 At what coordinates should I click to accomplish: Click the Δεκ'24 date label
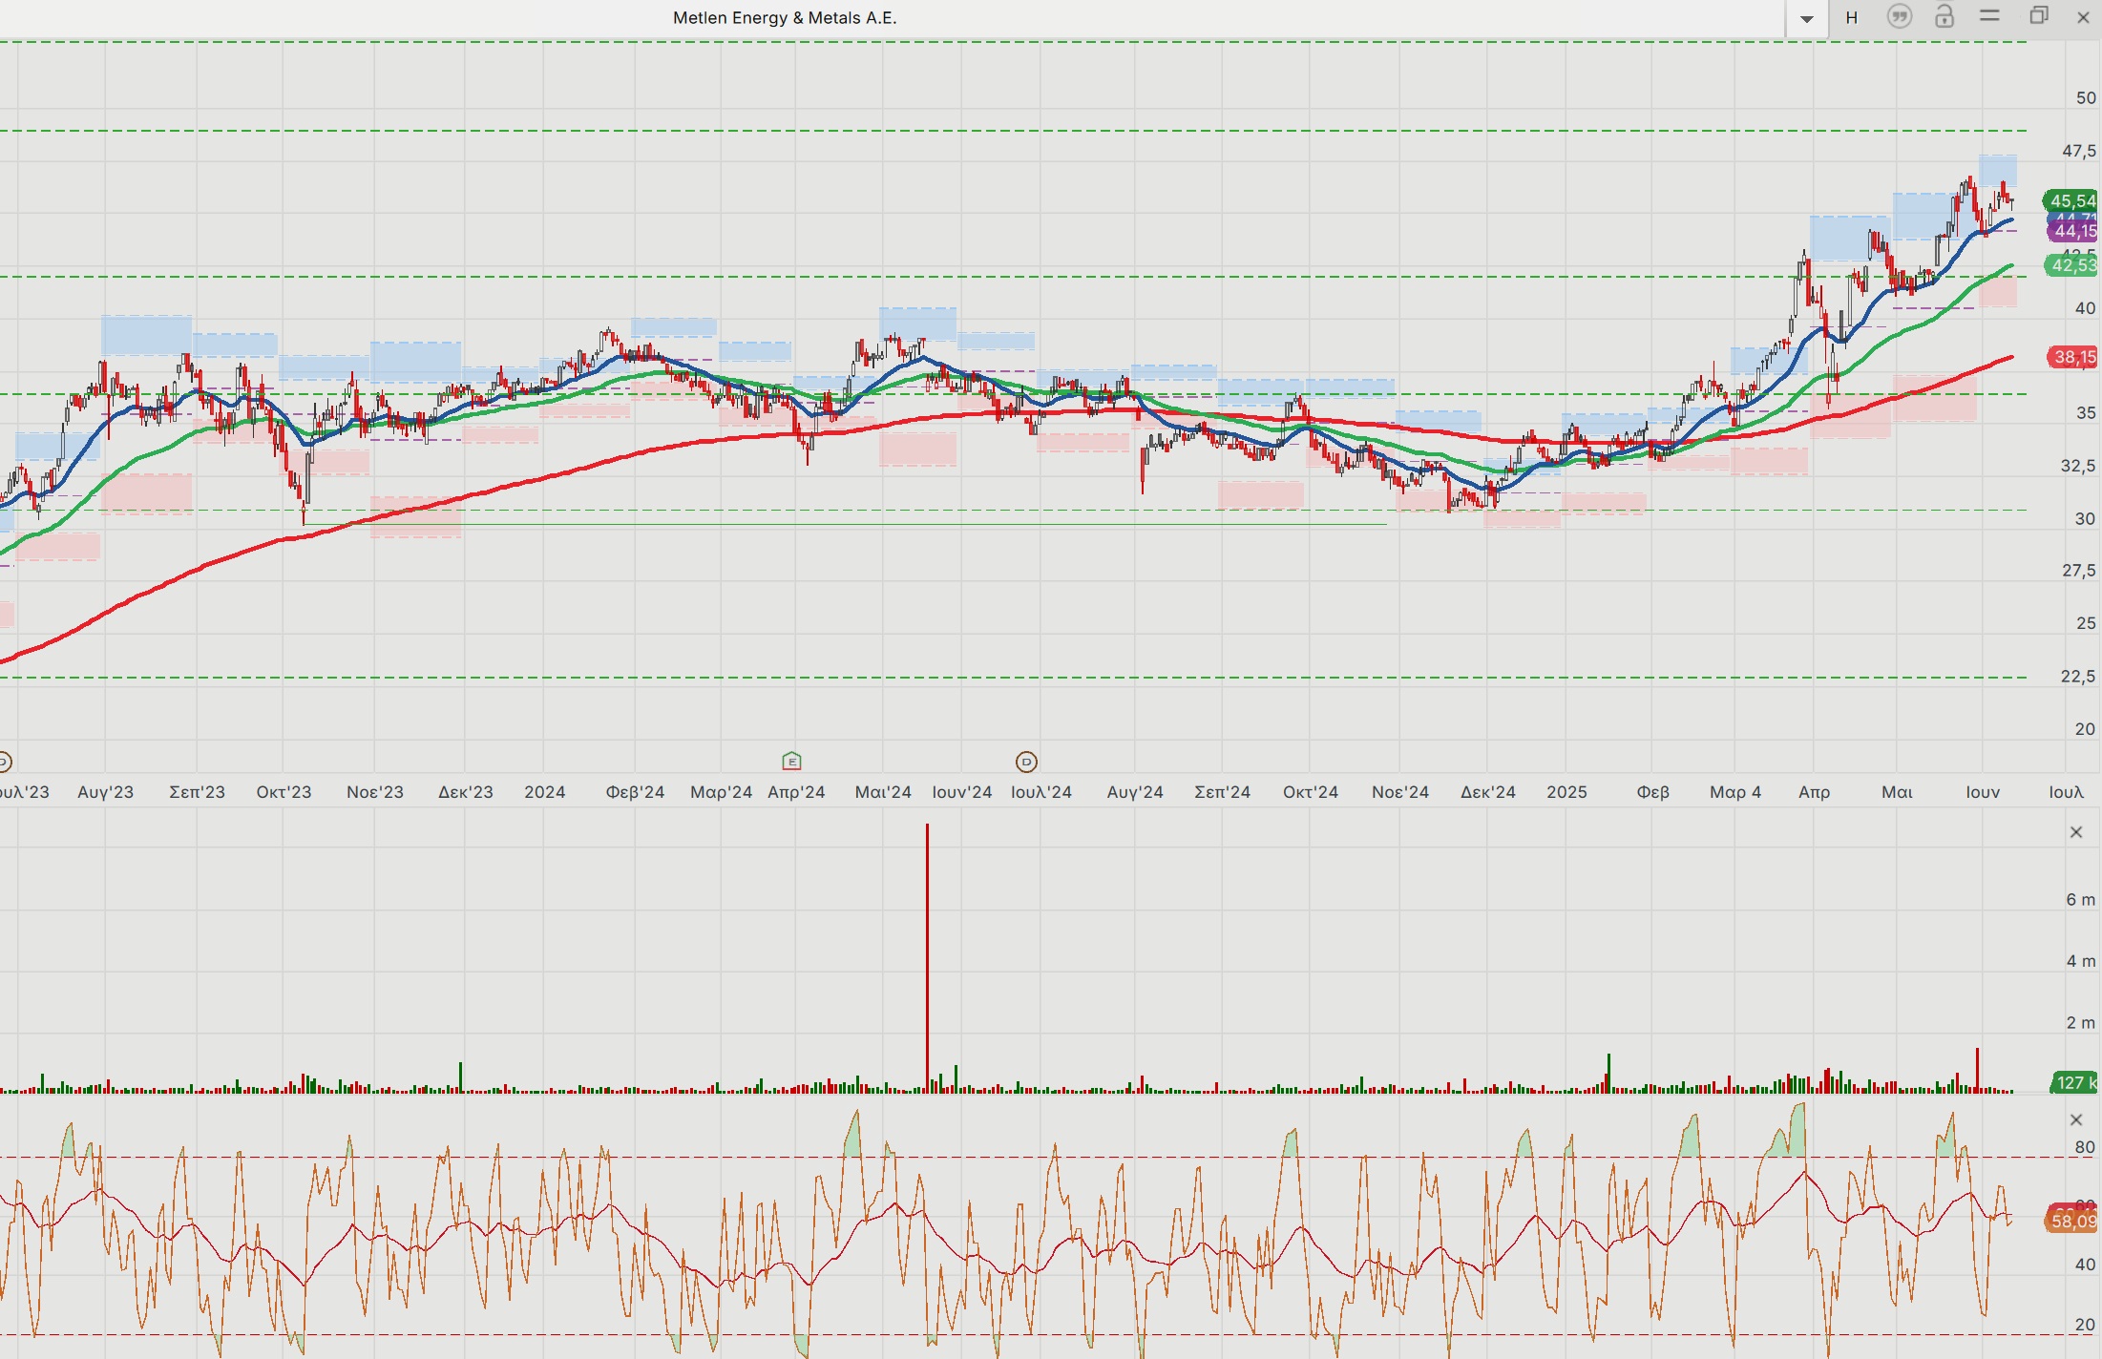tap(1488, 792)
